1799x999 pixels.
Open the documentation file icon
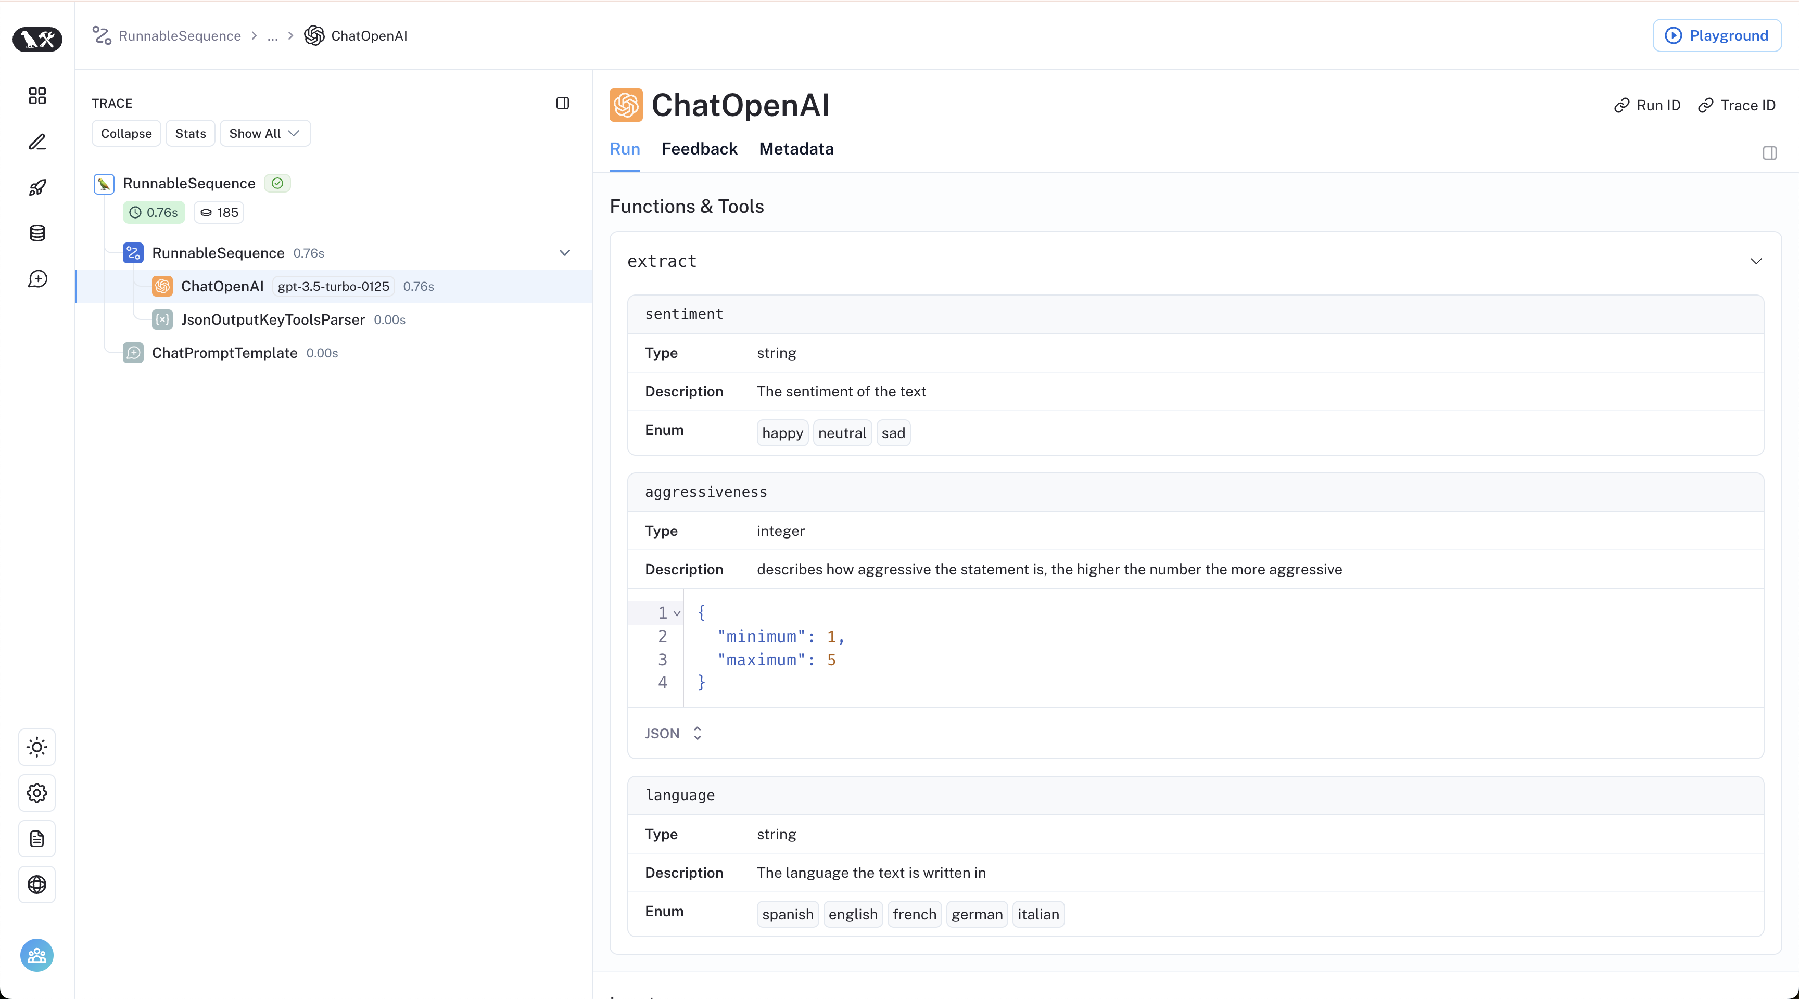(x=37, y=838)
